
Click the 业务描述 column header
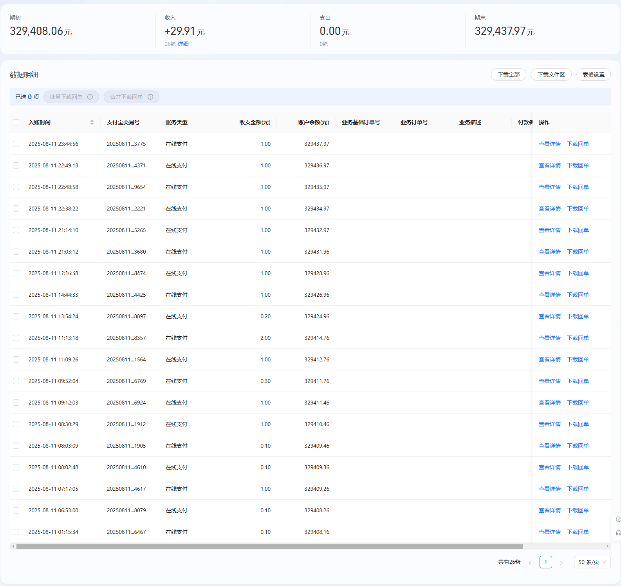point(470,122)
